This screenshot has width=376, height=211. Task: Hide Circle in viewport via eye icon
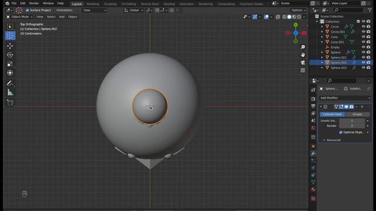[x=364, y=26]
